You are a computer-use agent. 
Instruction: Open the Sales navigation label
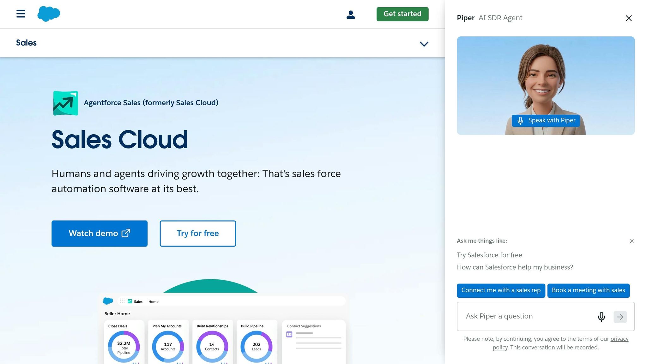pyautogui.click(x=26, y=43)
